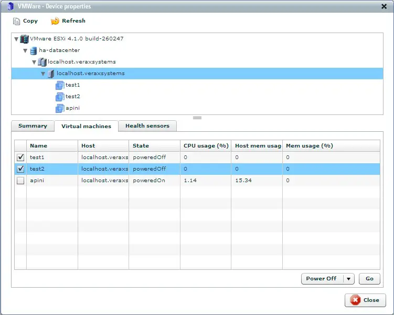
Task: Click the Copy icon in the toolbar
Action: point(16,21)
